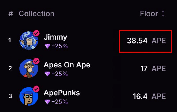Image resolution: width=177 pixels, height=112 pixels.
Task: Click the ApePunks collection avatar
Action: (x=28, y=96)
